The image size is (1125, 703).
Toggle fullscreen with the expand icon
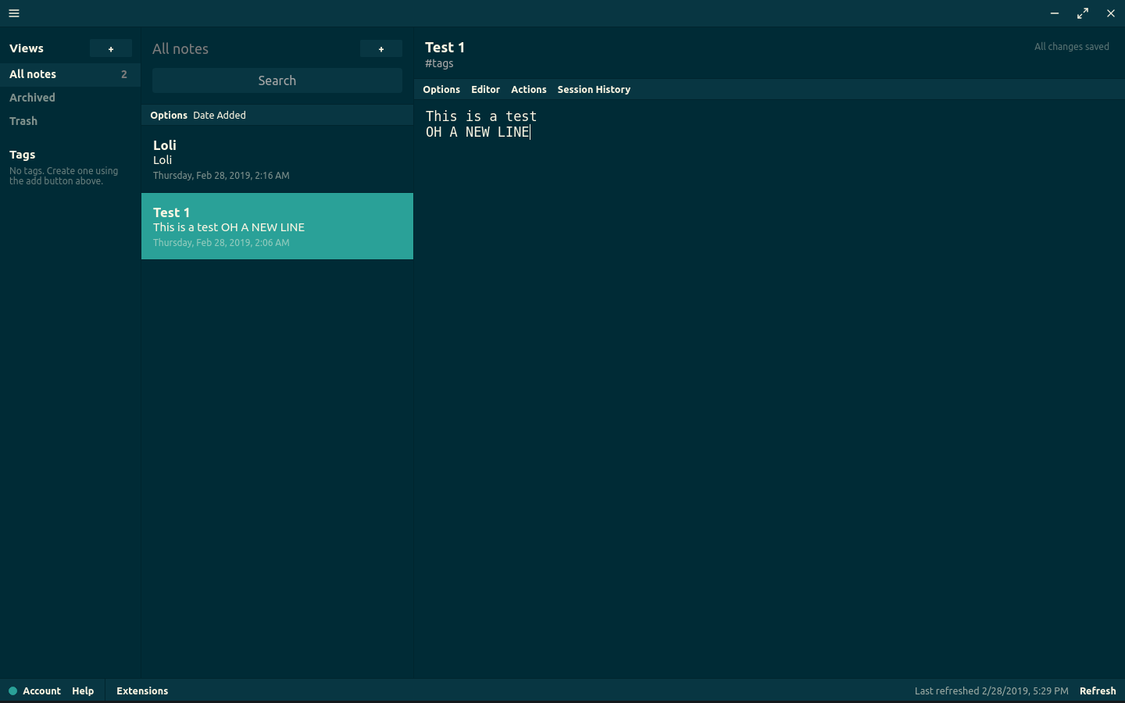pos(1083,13)
